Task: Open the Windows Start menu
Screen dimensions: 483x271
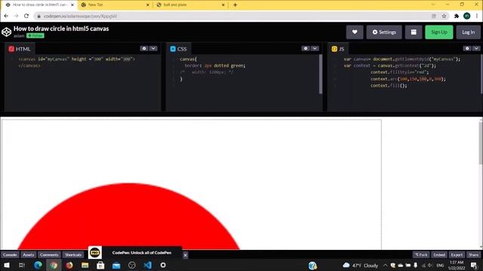Action: [7, 265]
